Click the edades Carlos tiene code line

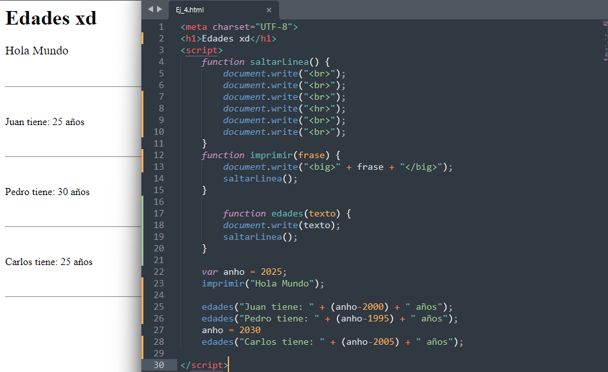point(333,342)
